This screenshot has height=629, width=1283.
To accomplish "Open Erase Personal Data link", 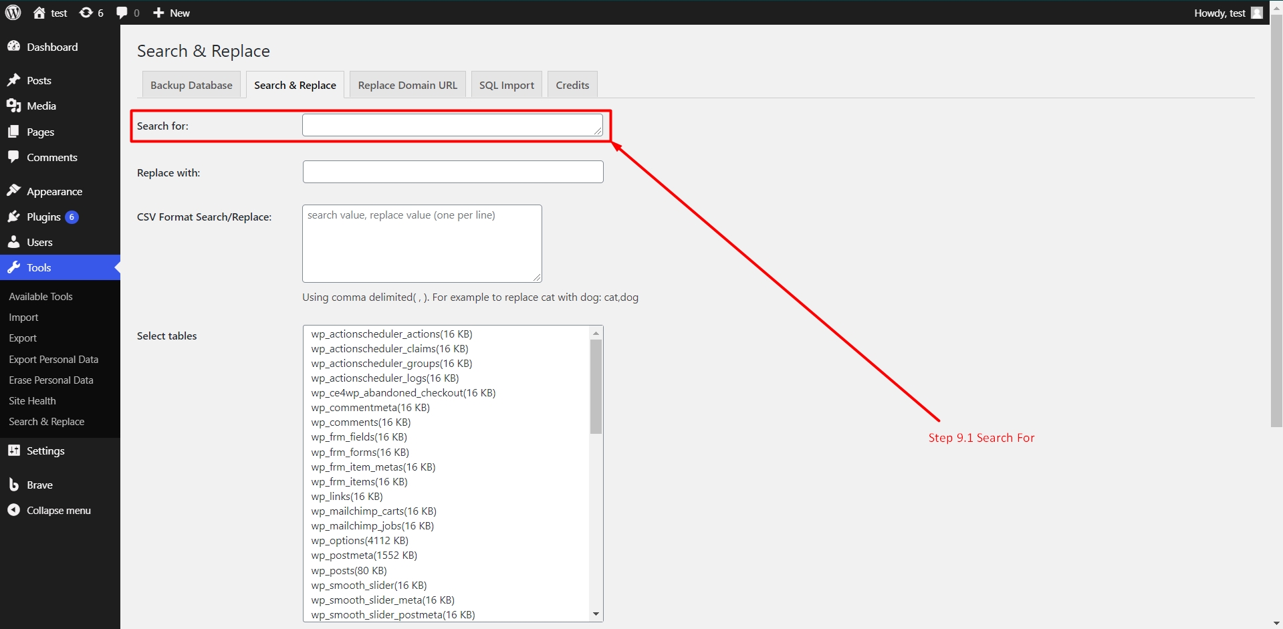I will point(51,380).
